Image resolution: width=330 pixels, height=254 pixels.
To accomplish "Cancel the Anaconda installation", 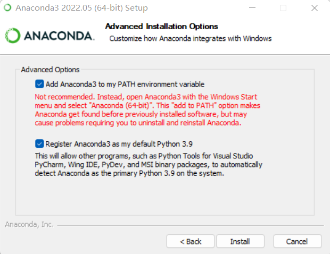I will point(297,241).
